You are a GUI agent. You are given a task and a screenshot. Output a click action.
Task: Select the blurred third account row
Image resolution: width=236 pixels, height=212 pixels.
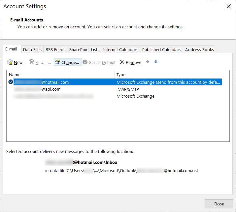(118, 96)
